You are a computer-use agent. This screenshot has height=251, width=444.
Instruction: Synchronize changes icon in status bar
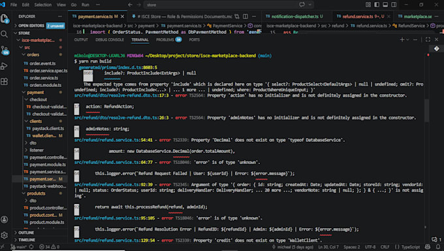pyautogui.click(x=31, y=247)
